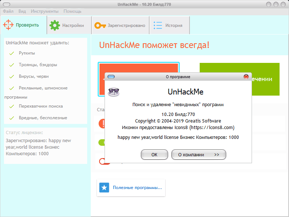289x217 pixels.
Task: Click the checkmark next to Перехватчики поиска
Action: point(12,107)
